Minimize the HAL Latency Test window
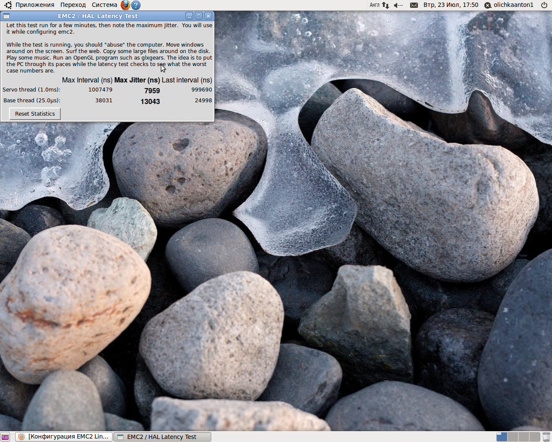Image resolution: width=552 pixels, height=442 pixels. coord(189,16)
